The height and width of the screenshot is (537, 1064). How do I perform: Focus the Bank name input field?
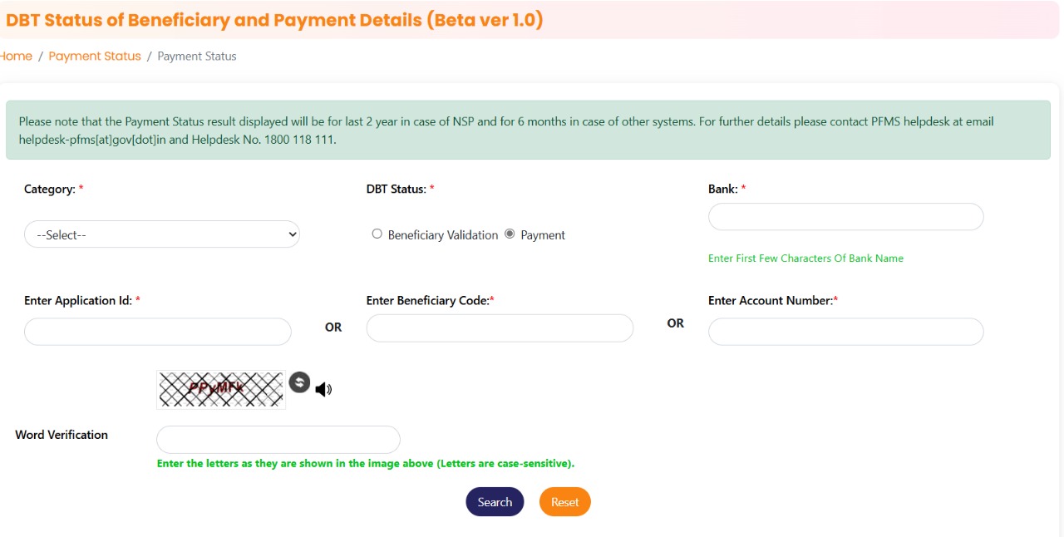pos(845,217)
